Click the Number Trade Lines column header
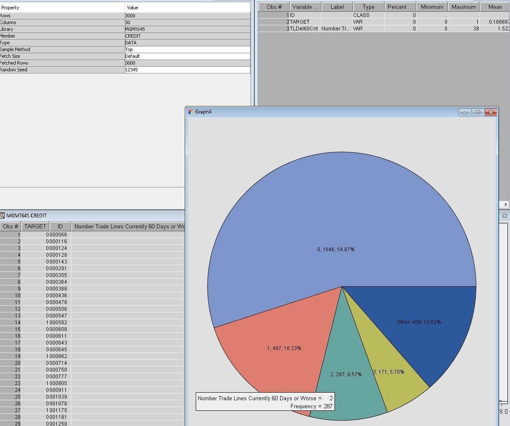510x426 pixels. pyautogui.click(x=129, y=226)
